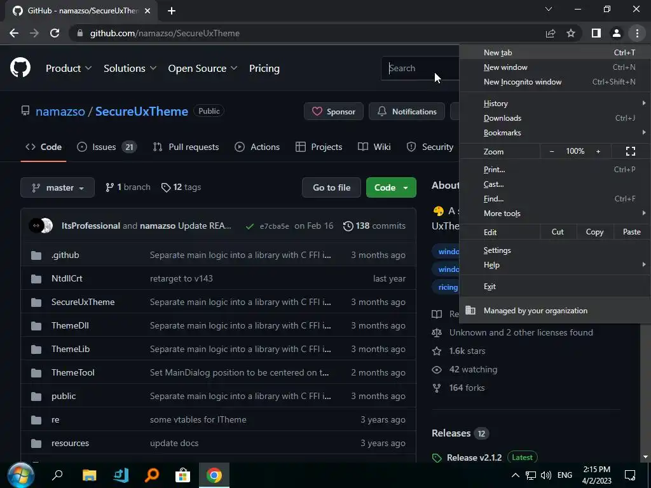Open File Explorer from taskbar
The image size is (651, 488).
[x=89, y=475]
